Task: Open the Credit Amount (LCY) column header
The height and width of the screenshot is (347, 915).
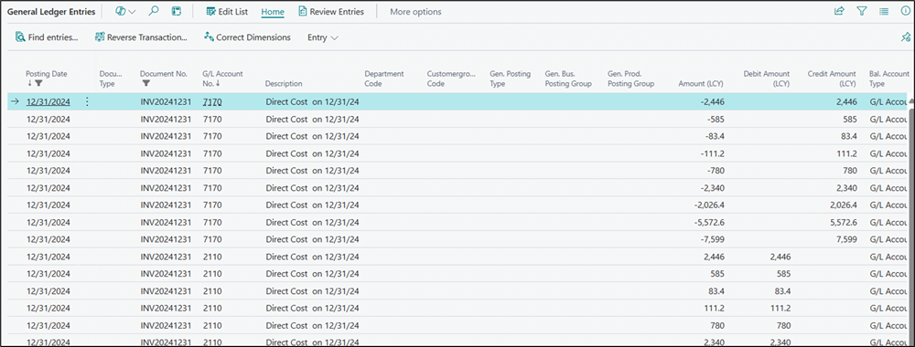Action: (832, 79)
